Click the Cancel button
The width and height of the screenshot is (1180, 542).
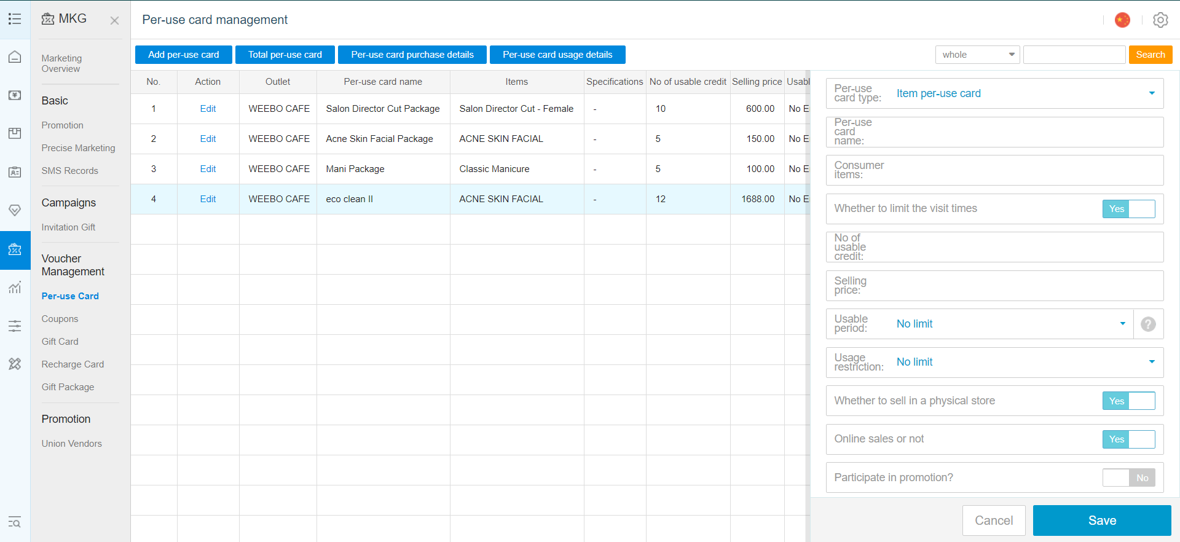tap(994, 520)
